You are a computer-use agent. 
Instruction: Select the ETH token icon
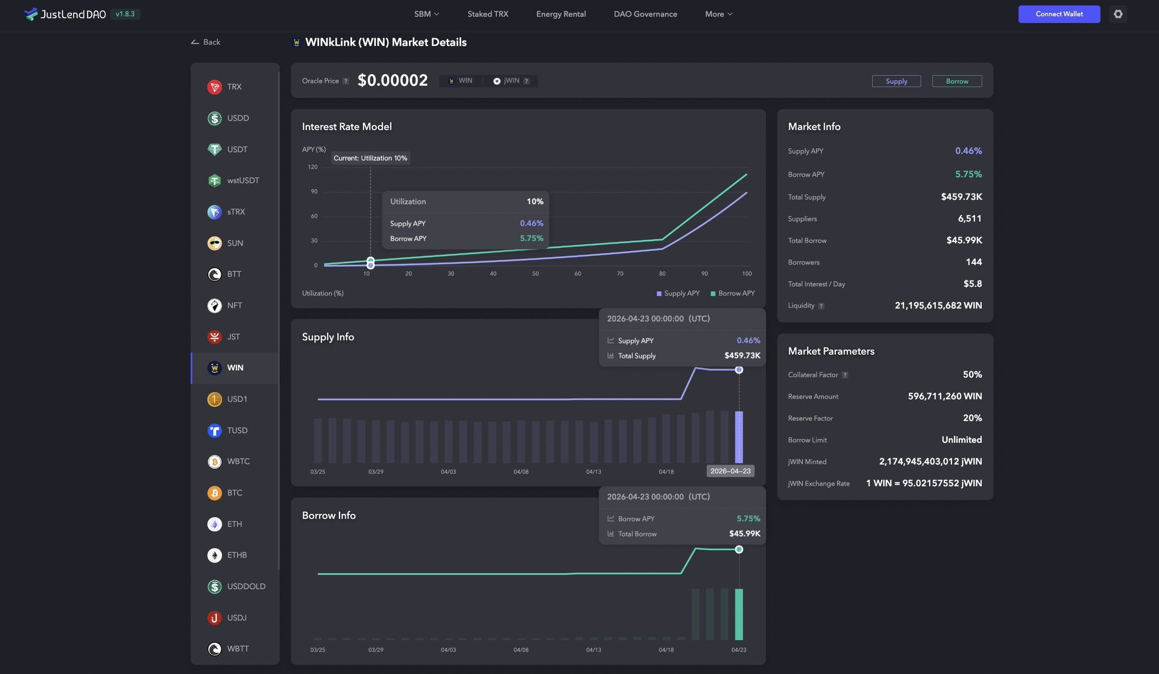[214, 525]
